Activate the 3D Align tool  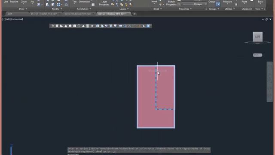144,26
